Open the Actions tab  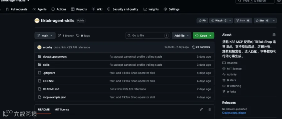[x=59, y=9]
